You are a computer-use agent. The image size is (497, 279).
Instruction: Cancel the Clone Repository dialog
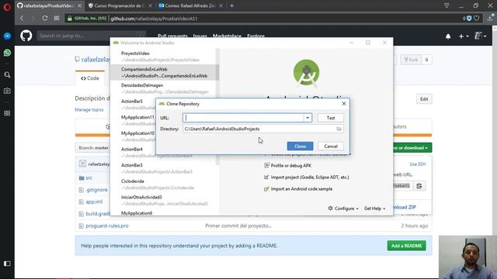point(331,146)
